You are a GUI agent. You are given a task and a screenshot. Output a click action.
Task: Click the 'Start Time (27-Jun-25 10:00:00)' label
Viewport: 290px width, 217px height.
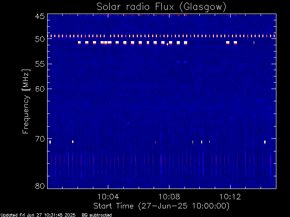[161, 206]
